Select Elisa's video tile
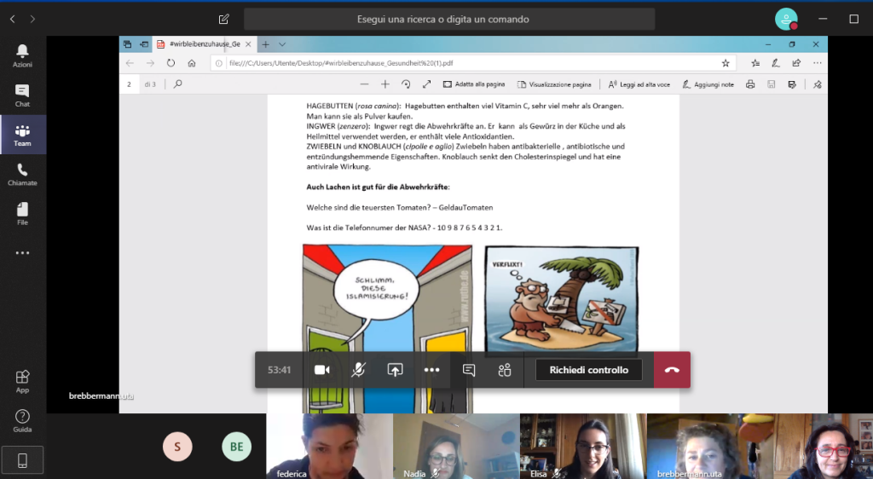The width and height of the screenshot is (873, 479). pos(583,446)
